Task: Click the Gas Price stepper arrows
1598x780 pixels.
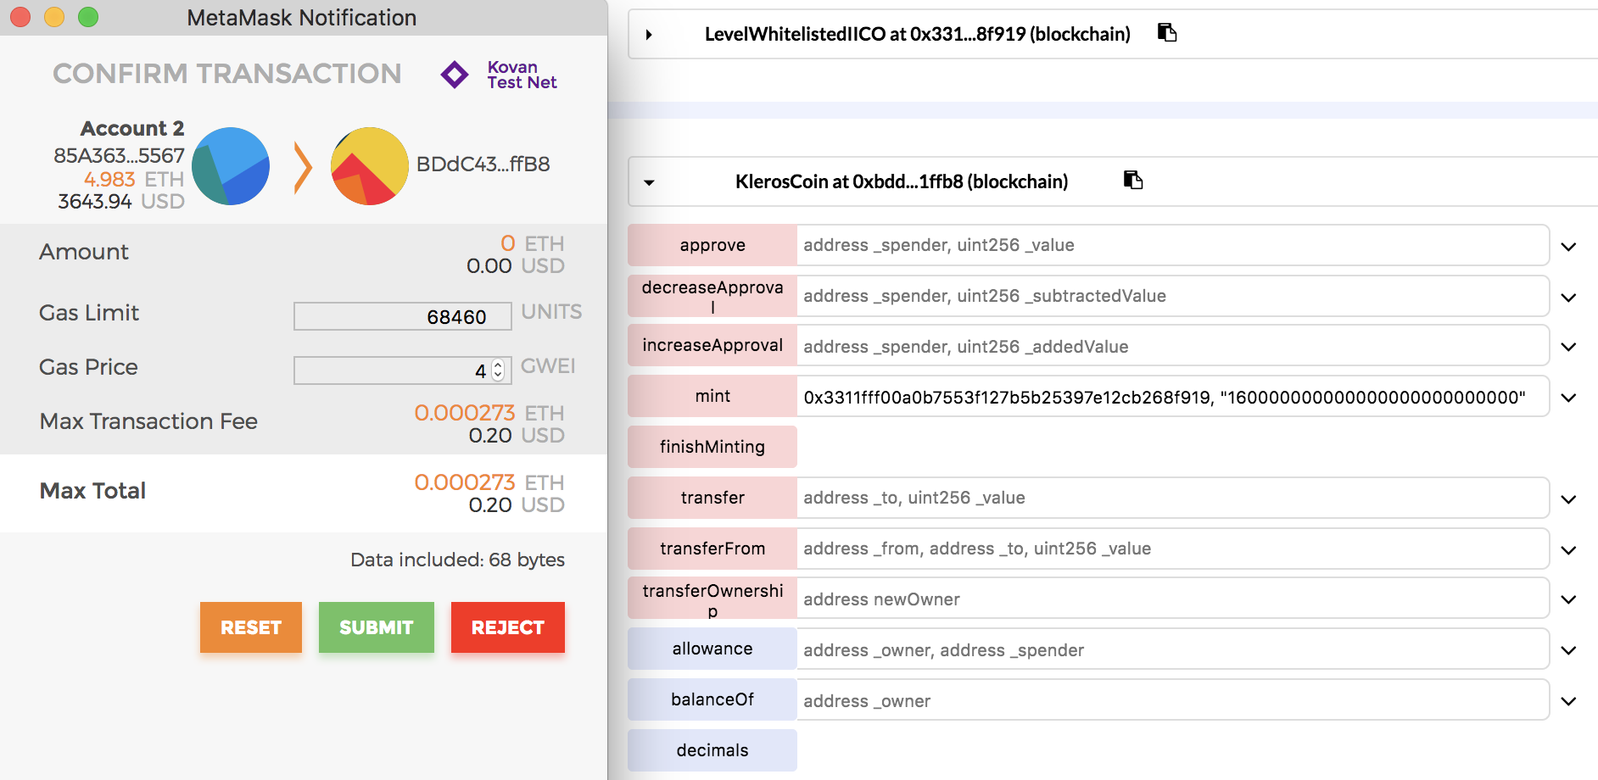Action: pyautogui.click(x=498, y=370)
